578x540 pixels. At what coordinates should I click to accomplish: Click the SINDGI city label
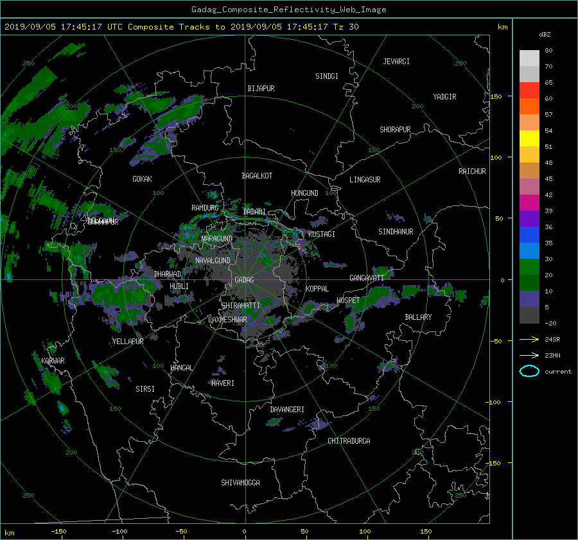pyautogui.click(x=327, y=76)
